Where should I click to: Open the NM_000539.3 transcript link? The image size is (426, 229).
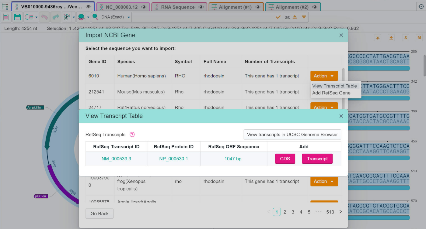click(x=116, y=159)
